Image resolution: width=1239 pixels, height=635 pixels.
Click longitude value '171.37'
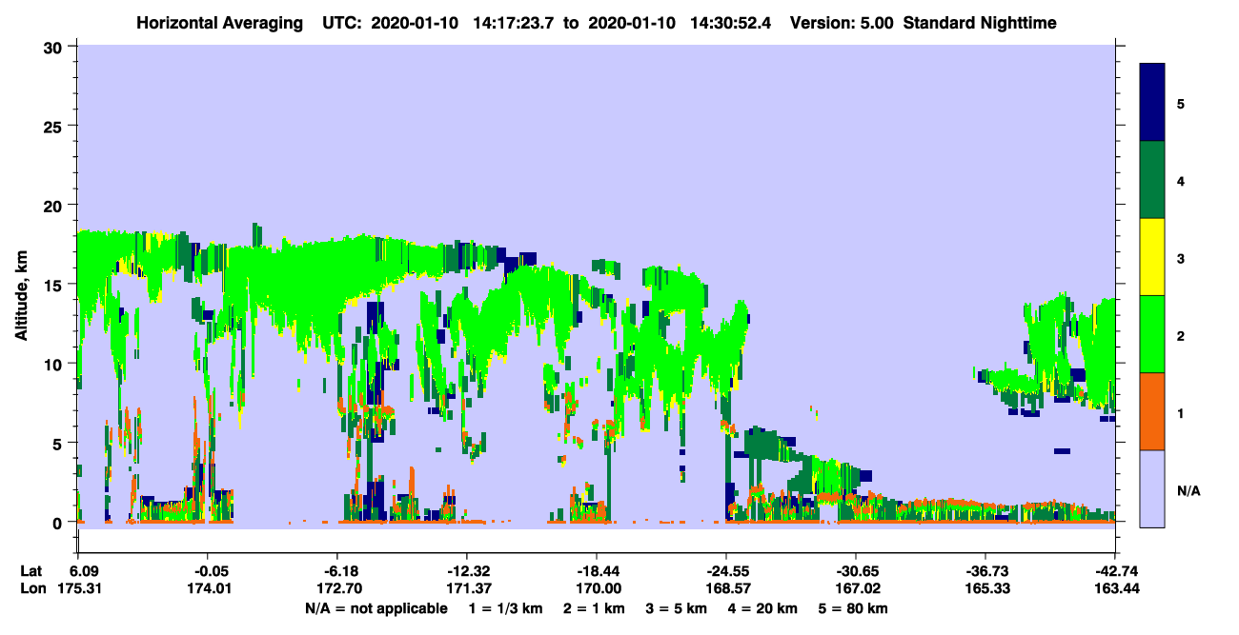click(467, 588)
